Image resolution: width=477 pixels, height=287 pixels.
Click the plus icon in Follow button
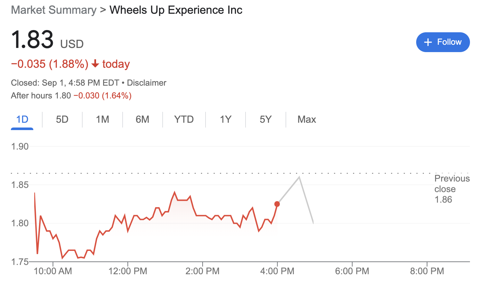click(x=428, y=42)
